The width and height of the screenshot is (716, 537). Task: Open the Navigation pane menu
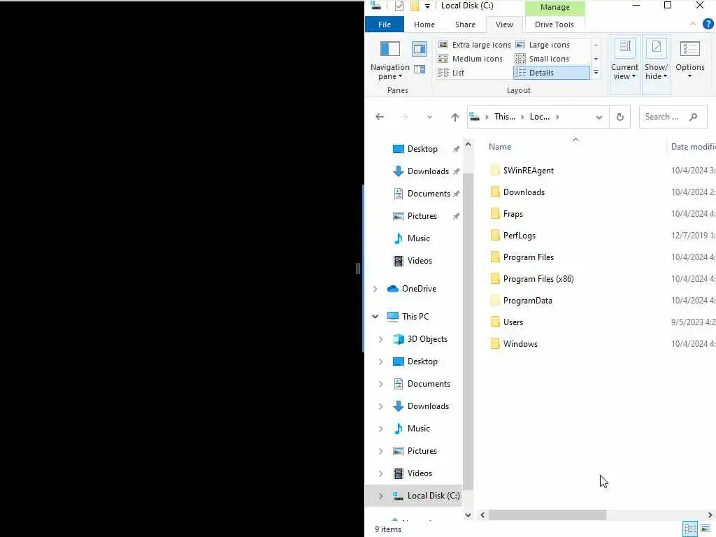click(x=389, y=60)
